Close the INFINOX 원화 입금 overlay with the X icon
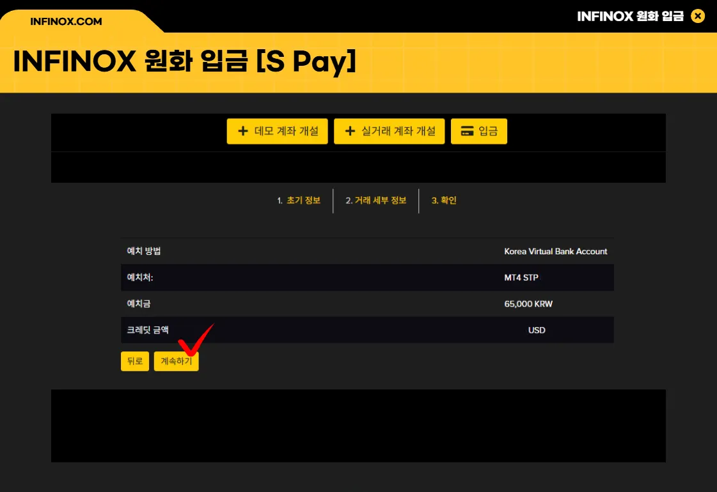 click(697, 17)
